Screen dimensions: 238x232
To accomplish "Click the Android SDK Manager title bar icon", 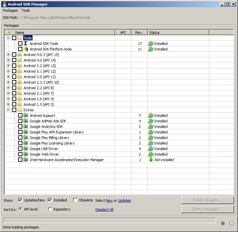I will tap(5, 4).
